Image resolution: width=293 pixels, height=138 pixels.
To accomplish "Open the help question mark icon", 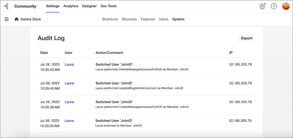I will pos(274,6).
